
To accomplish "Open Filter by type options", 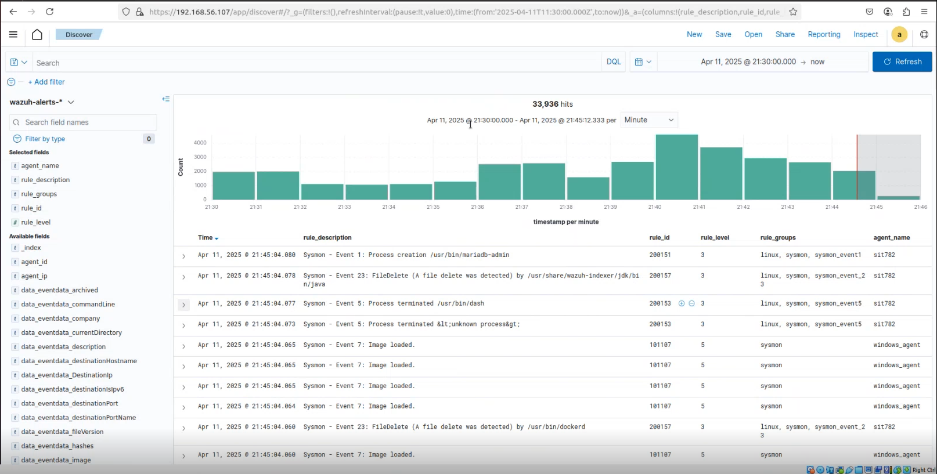I will 45,139.
